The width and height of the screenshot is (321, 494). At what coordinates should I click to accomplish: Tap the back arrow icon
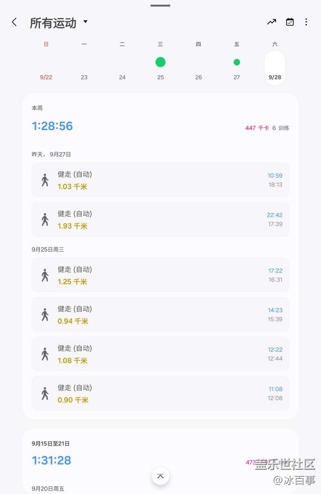(x=14, y=22)
